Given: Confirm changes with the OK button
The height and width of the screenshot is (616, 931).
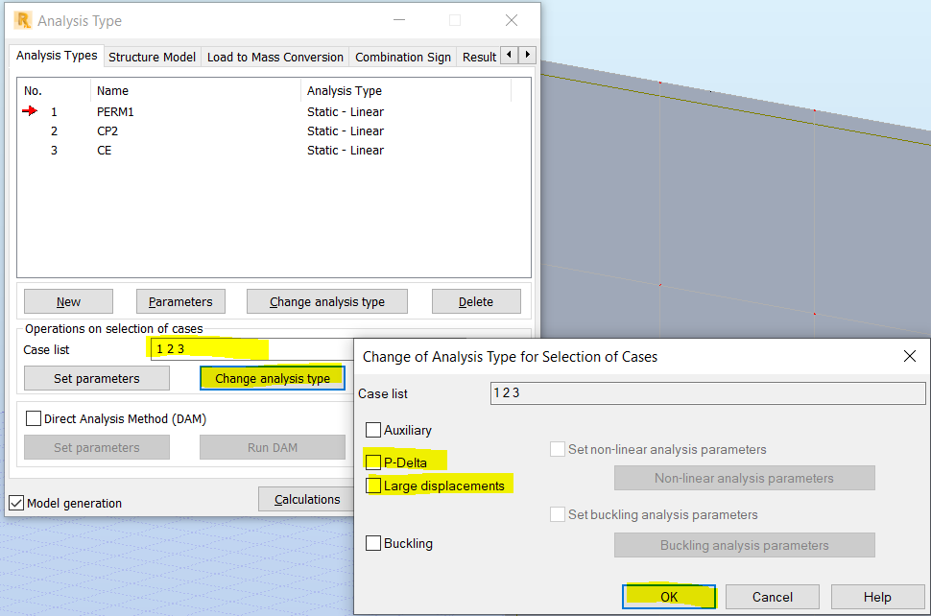Looking at the screenshot, I should pyautogui.click(x=668, y=596).
